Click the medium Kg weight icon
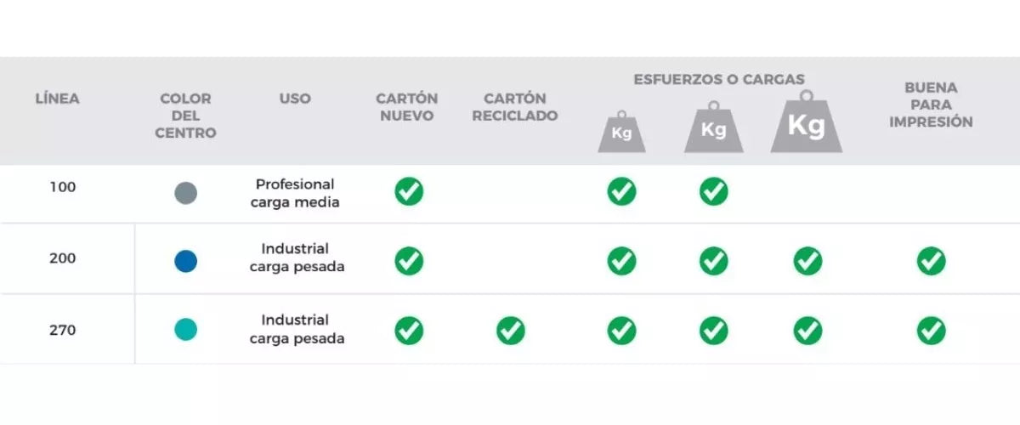Image resolution: width=1020 pixels, height=425 pixels. click(x=713, y=128)
